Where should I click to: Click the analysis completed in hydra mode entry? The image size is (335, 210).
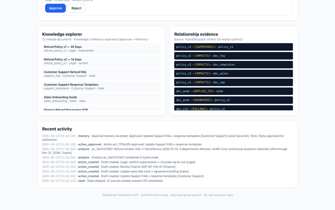(100, 157)
